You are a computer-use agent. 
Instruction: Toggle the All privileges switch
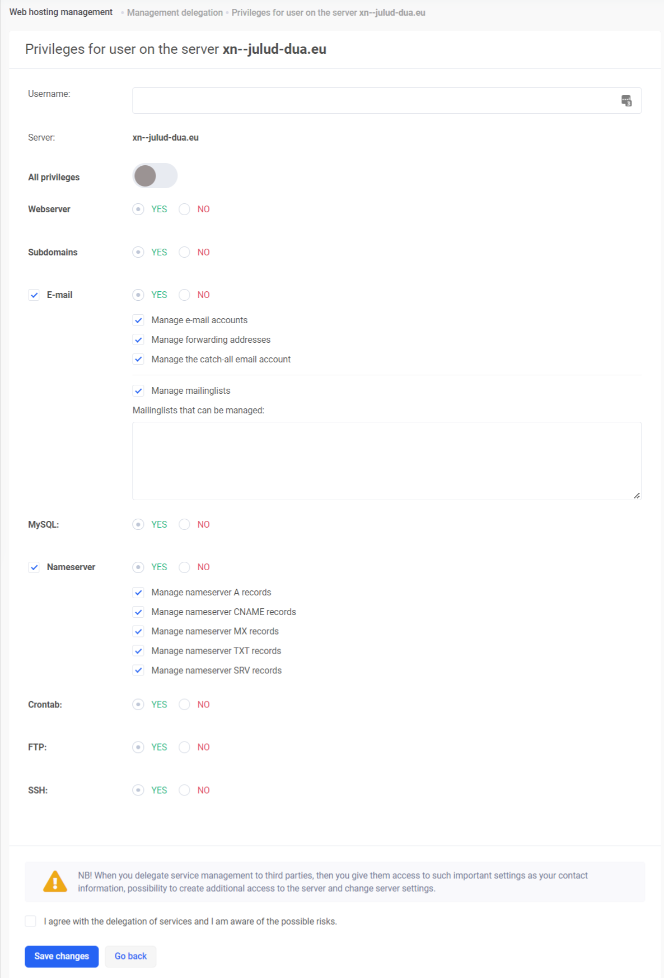tap(155, 176)
